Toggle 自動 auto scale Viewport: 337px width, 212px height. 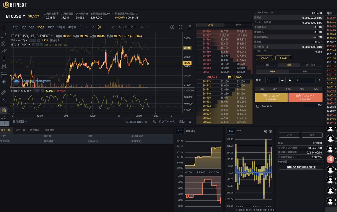pyautogui.click(x=182, y=122)
